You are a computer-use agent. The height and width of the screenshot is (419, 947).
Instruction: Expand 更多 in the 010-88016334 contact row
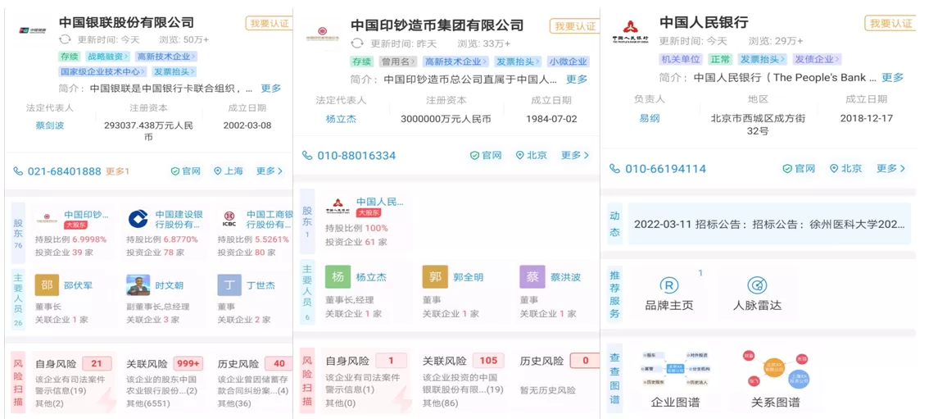pos(574,156)
